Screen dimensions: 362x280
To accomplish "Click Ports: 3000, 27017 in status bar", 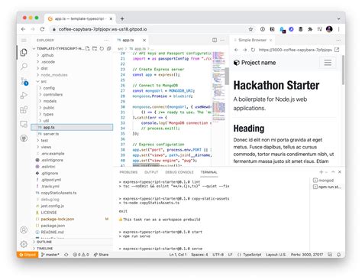I will coord(307,255).
